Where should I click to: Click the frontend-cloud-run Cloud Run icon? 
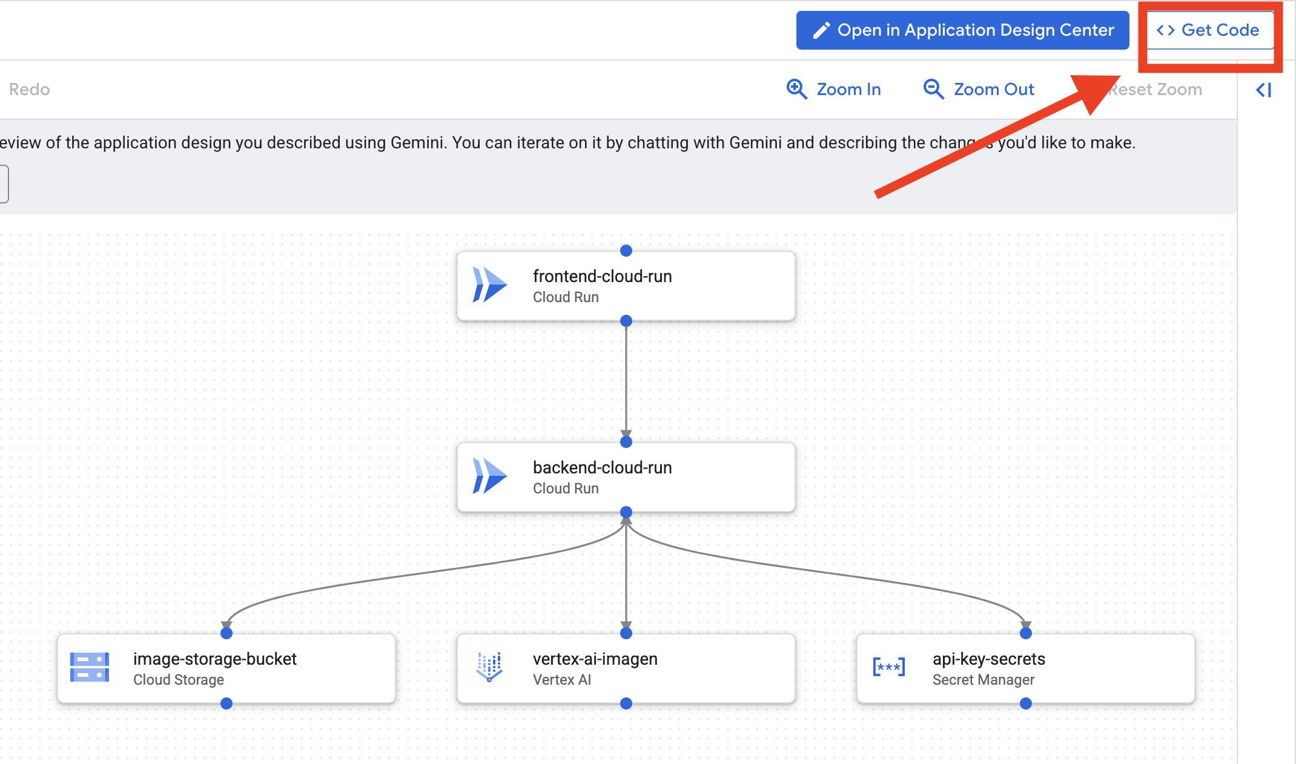(x=489, y=285)
